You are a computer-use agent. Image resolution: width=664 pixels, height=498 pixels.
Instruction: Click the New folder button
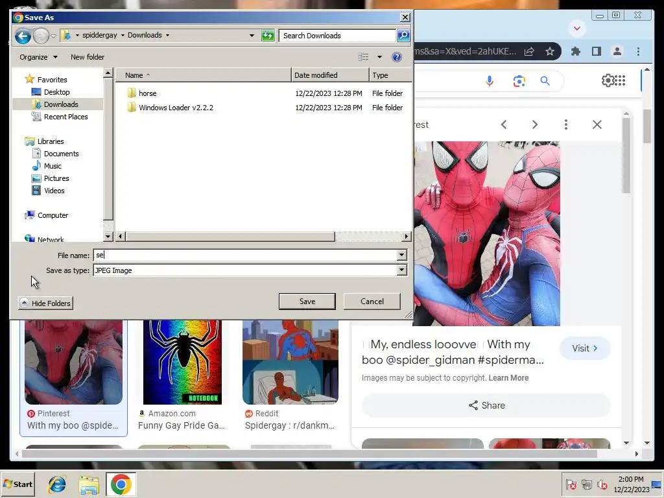[x=88, y=57]
